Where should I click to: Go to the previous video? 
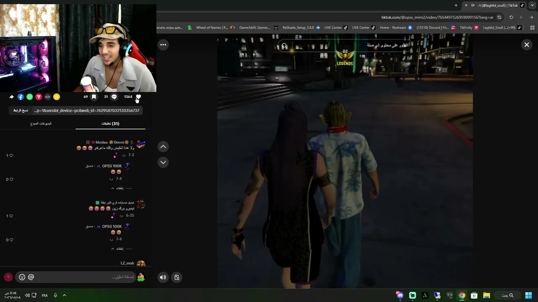163,146
